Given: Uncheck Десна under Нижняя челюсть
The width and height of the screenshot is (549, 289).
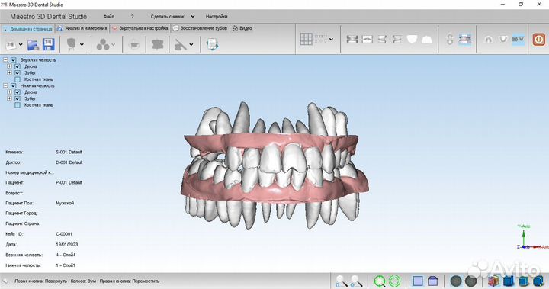Looking at the screenshot, I should click(18, 92).
